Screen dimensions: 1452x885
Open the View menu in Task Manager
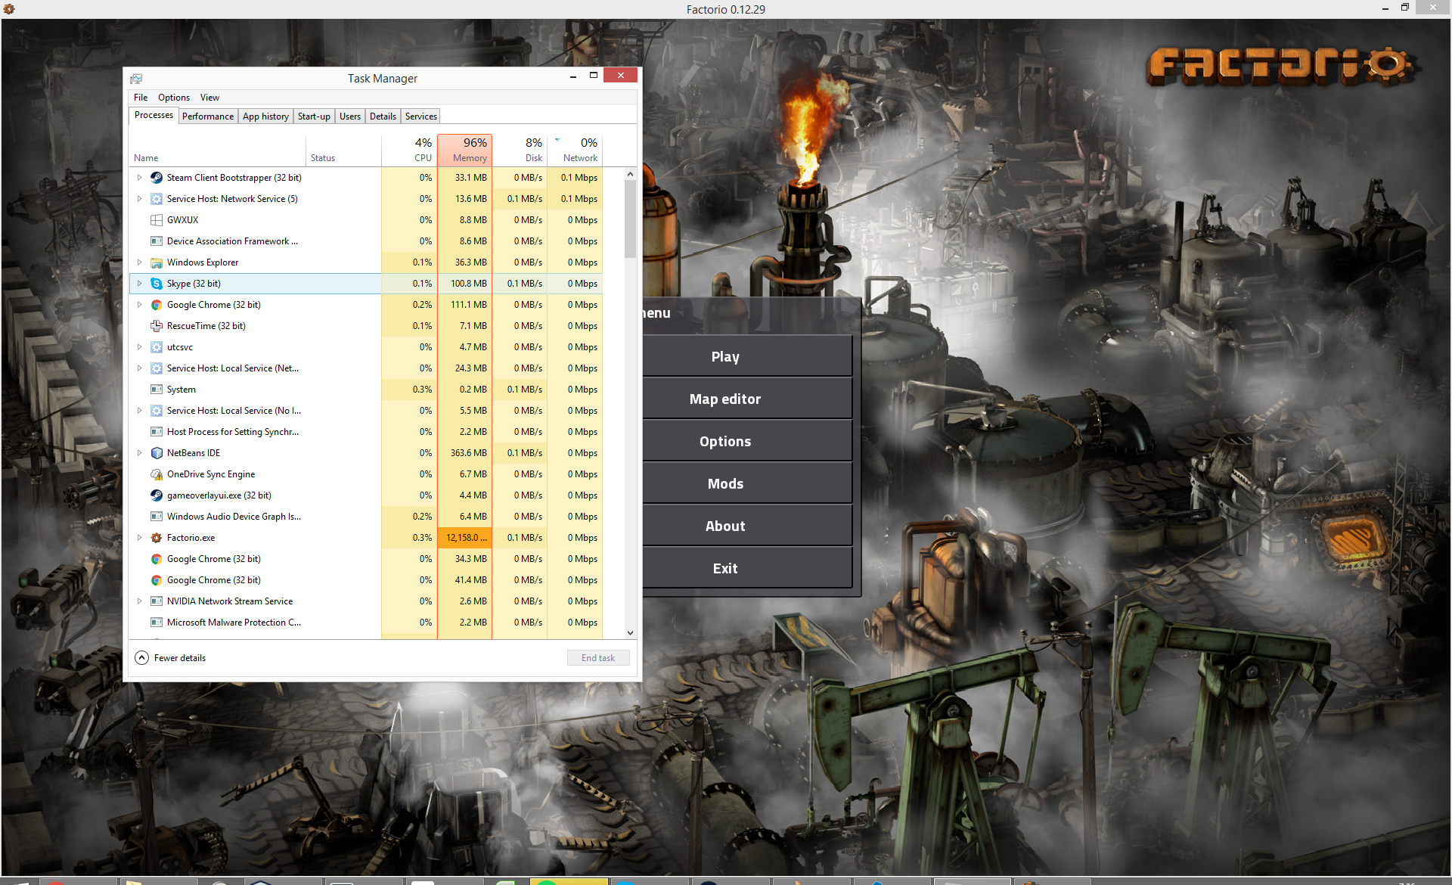(x=209, y=98)
